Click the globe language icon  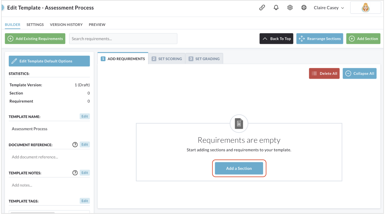click(304, 8)
